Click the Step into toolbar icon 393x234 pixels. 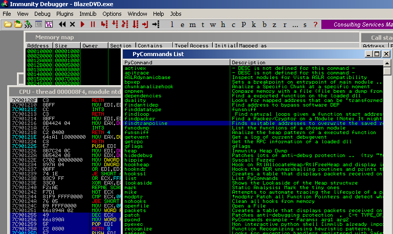pyautogui.click(x=104, y=24)
